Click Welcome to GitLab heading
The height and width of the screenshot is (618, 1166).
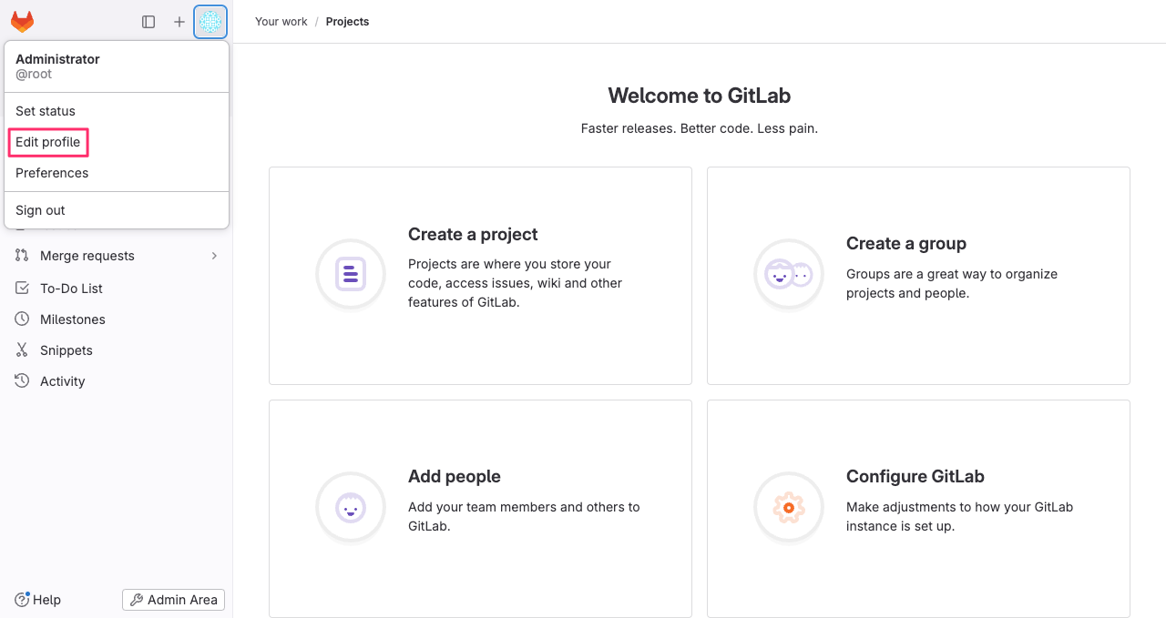700,96
